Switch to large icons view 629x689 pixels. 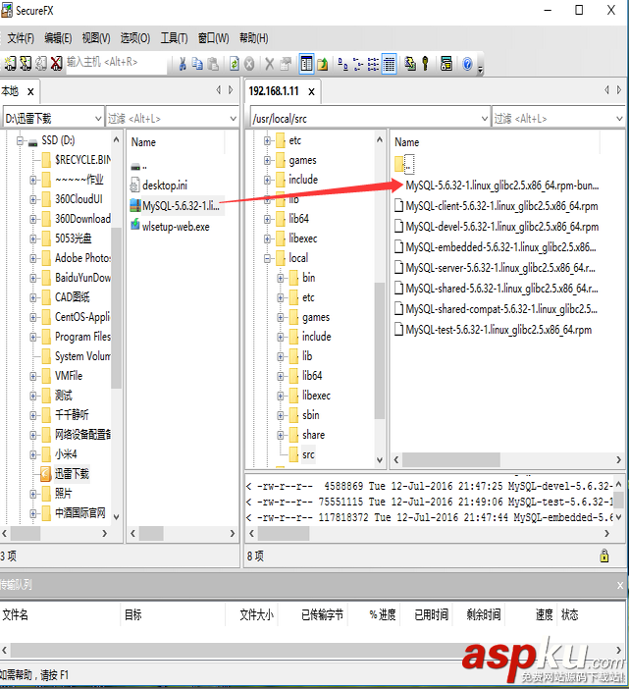click(x=343, y=64)
